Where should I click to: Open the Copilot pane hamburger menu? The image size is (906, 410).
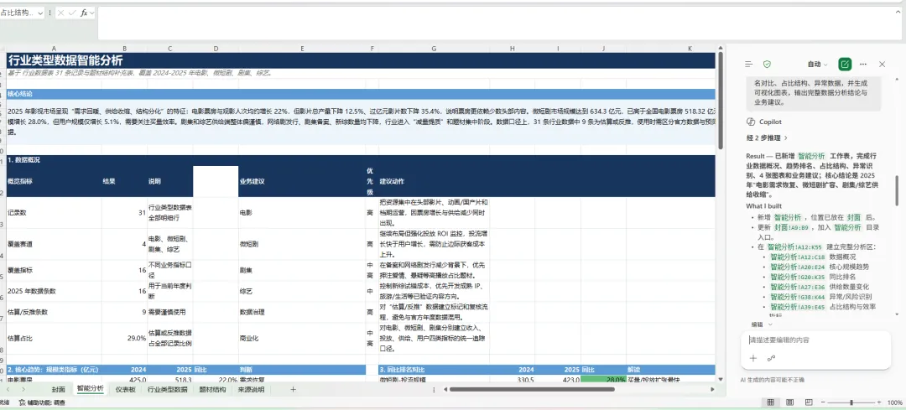[749, 64]
